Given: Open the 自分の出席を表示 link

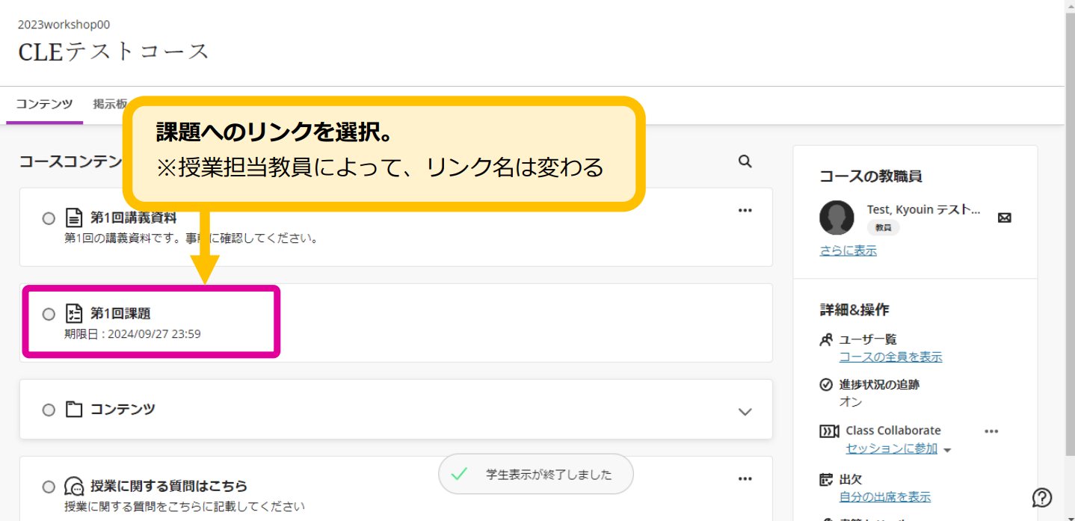Looking at the screenshot, I should tap(884, 497).
